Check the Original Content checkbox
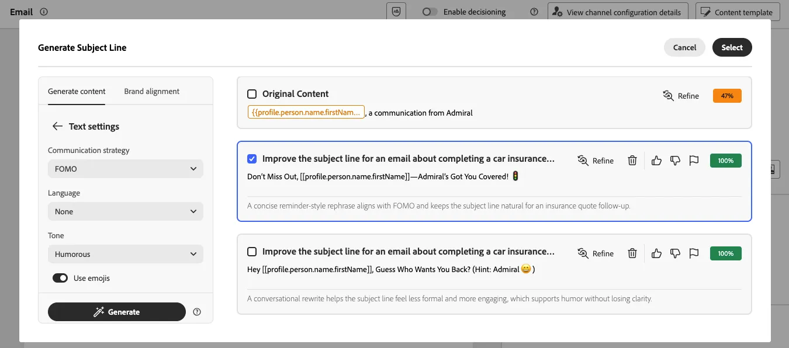Screen dimensions: 789x348 coord(252,94)
